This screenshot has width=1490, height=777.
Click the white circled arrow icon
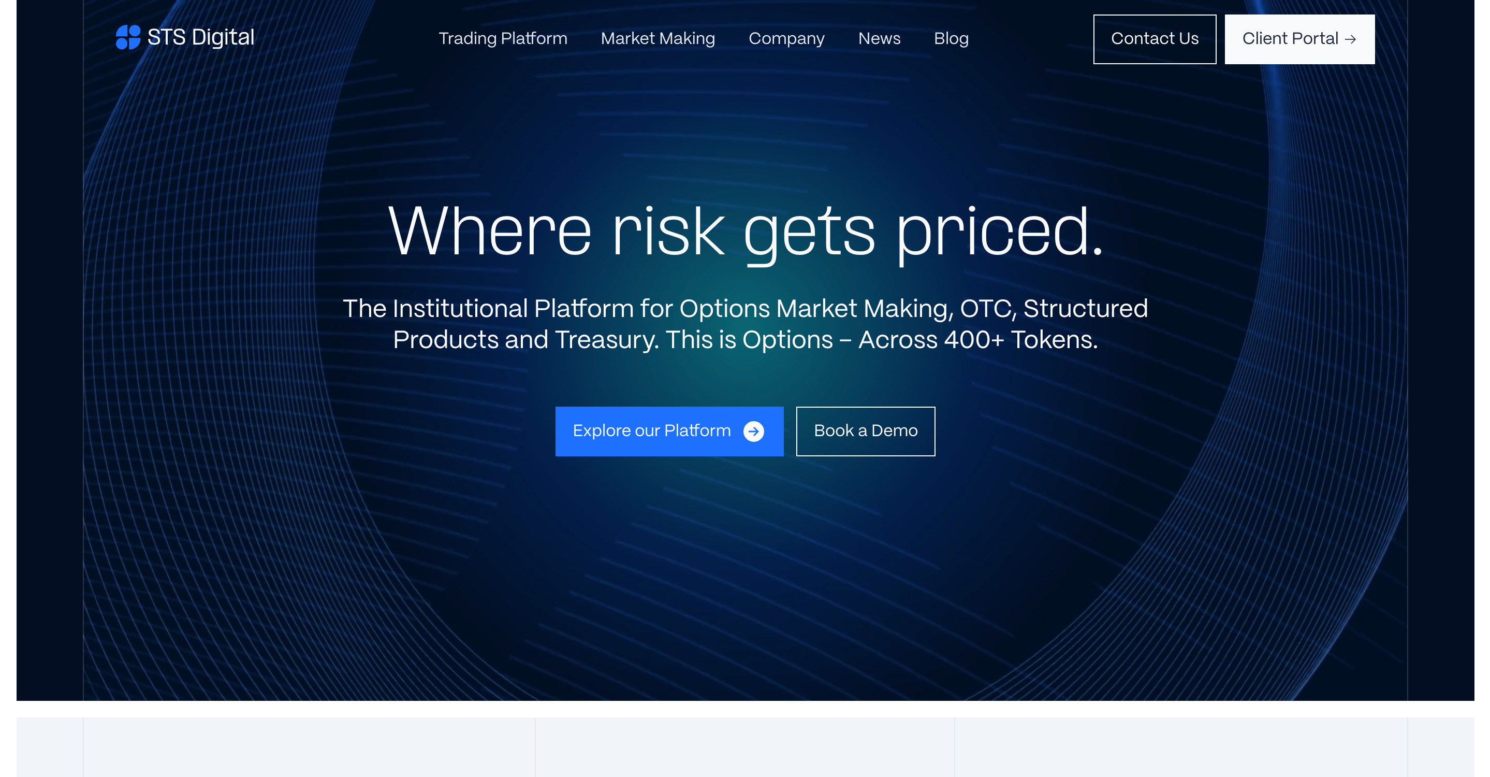pos(753,431)
